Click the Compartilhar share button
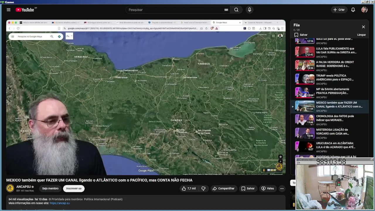This screenshot has height=211, width=375. point(223,188)
